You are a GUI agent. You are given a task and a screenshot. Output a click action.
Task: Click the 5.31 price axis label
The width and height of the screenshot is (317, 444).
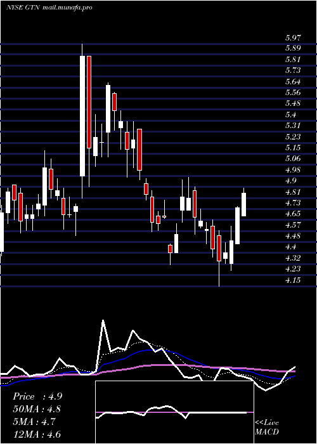tap(293, 126)
